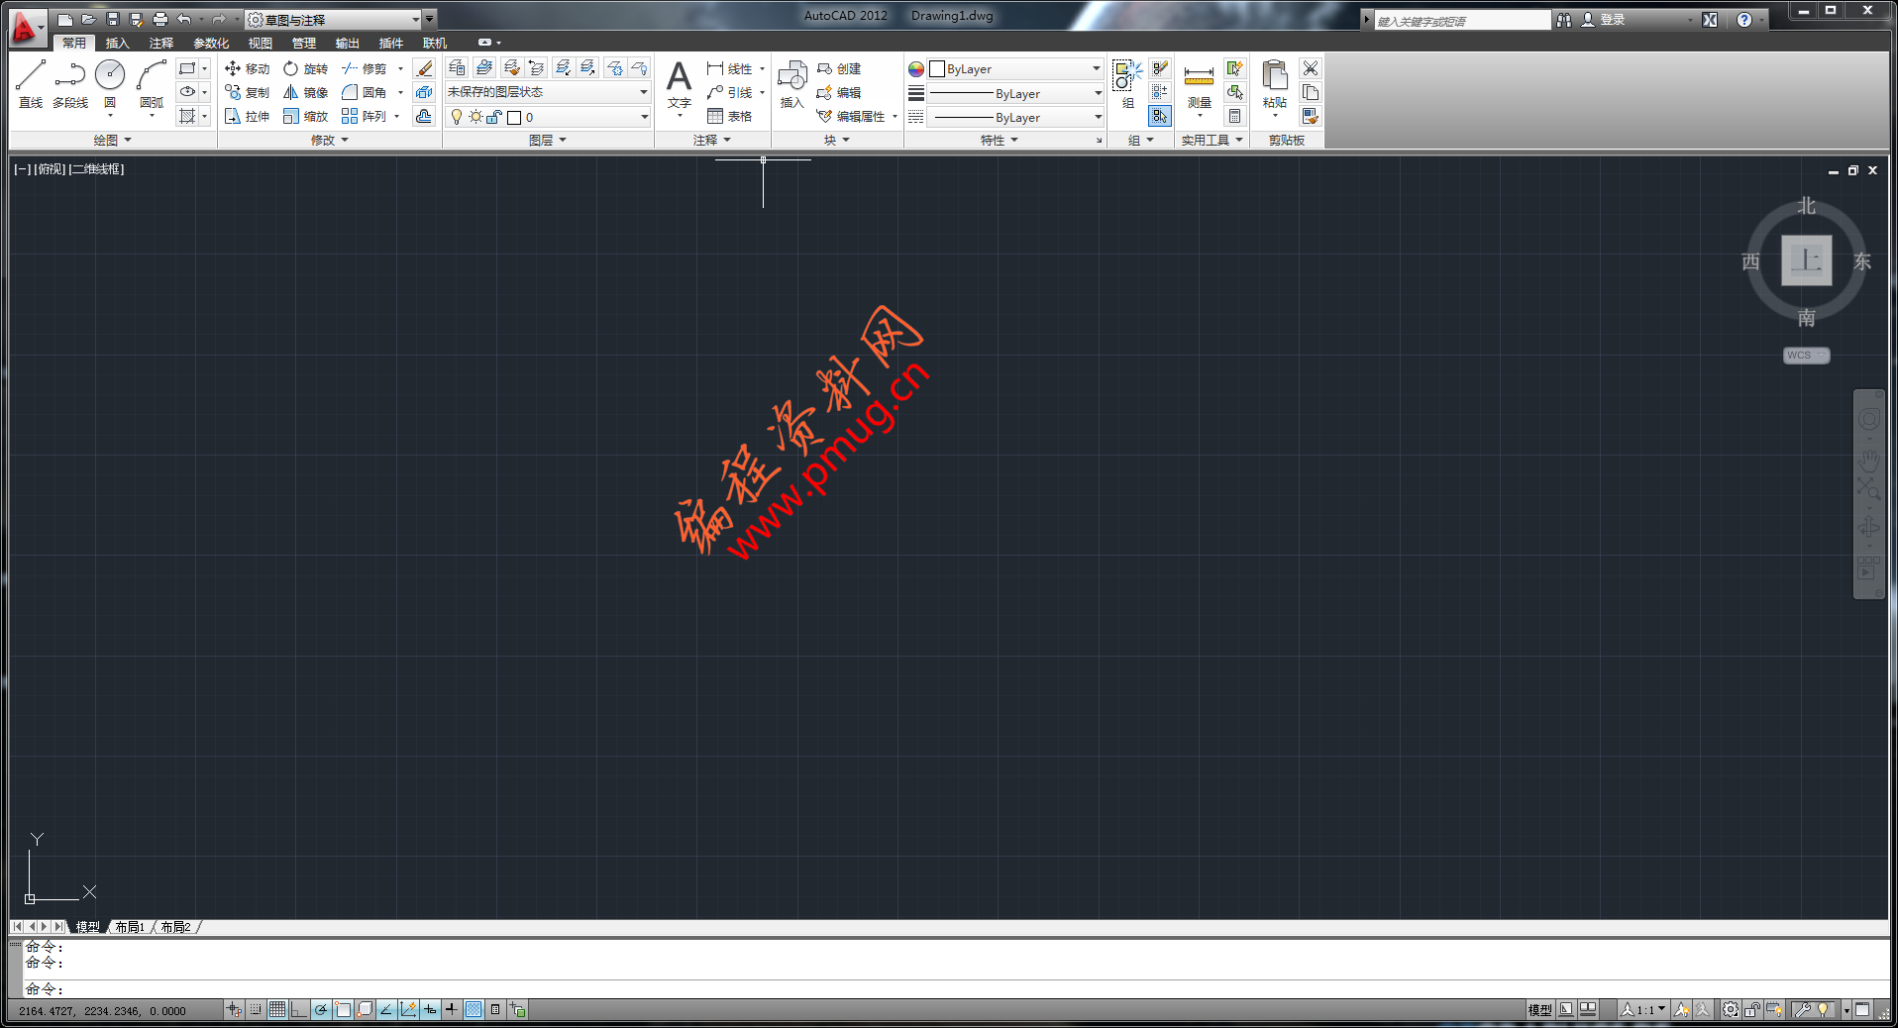Activate the Pan hand tool in navigation bar

[x=1868, y=460]
